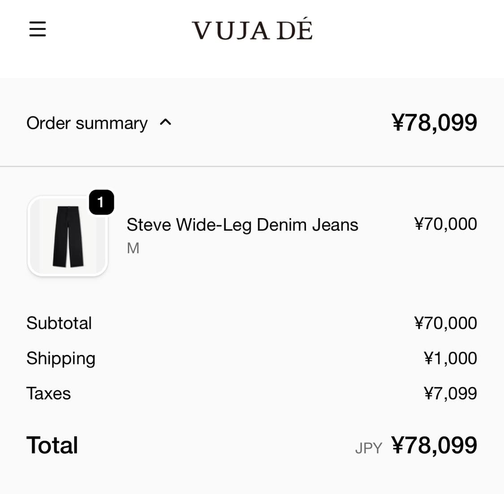Click the ¥78,099 order summary total
The width and height of the screenshot is (504, 494).
pyautogui.click(x=434, y=122)
